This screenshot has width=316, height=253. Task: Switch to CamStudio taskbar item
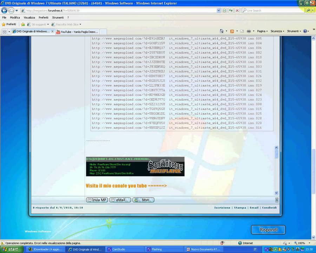coord(125,249)
